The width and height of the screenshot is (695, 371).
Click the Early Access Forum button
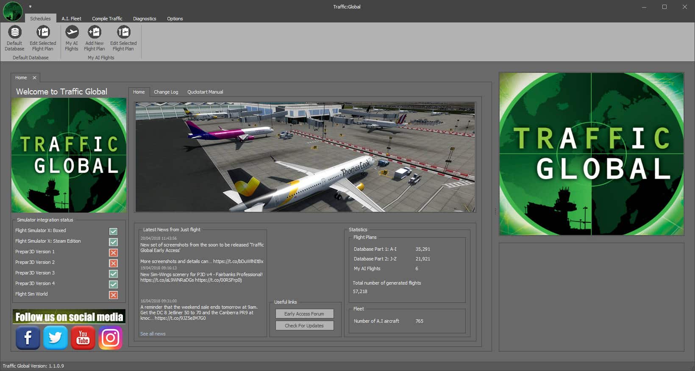coord(304,314)
